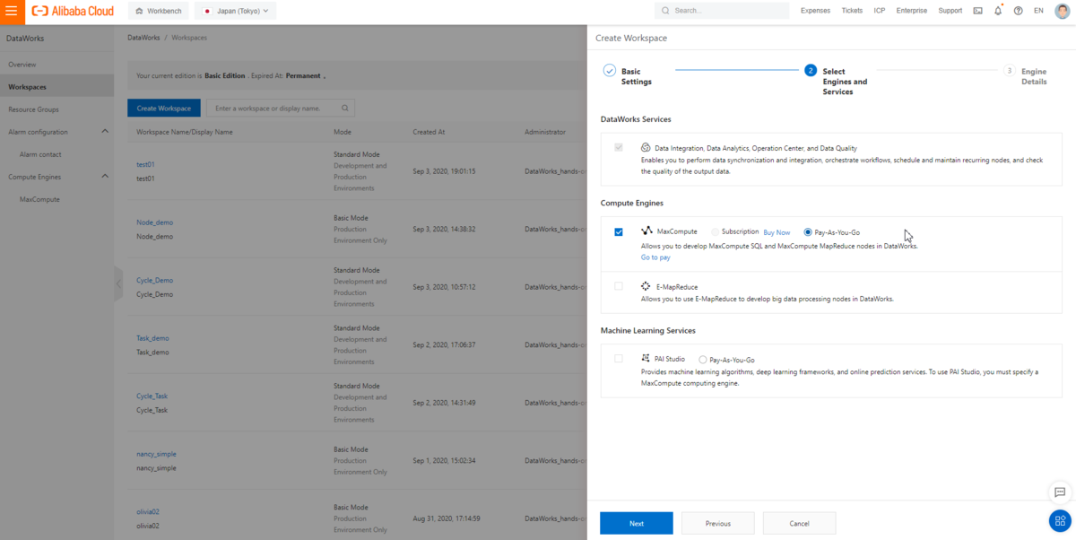This screenshot has width=1076, height=540.
Task: Click the Create Workspace button
Action: (164, 109)
